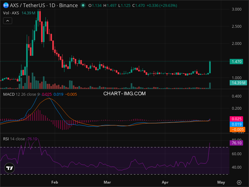Screen dimensions: 249x187
Task: Click the AXS coin logo icon
Action: point(6,5)
